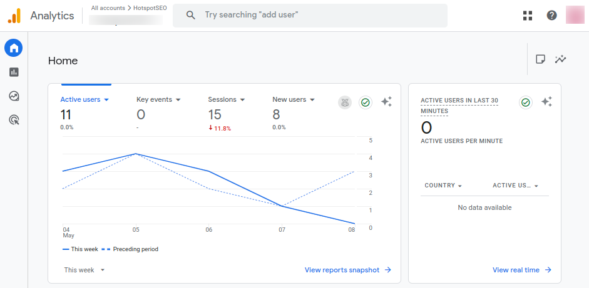
Task: Click the 05 date axis label
Action: [136, 229]
